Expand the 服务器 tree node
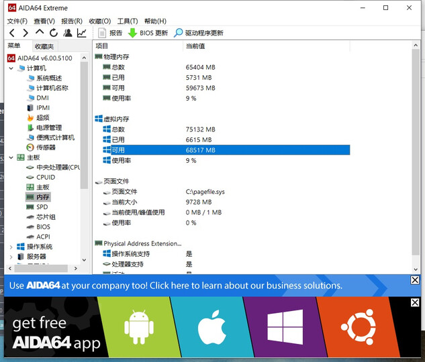This screenshot has height=362, width=425. pyautogui.click(x=11, y=257)
